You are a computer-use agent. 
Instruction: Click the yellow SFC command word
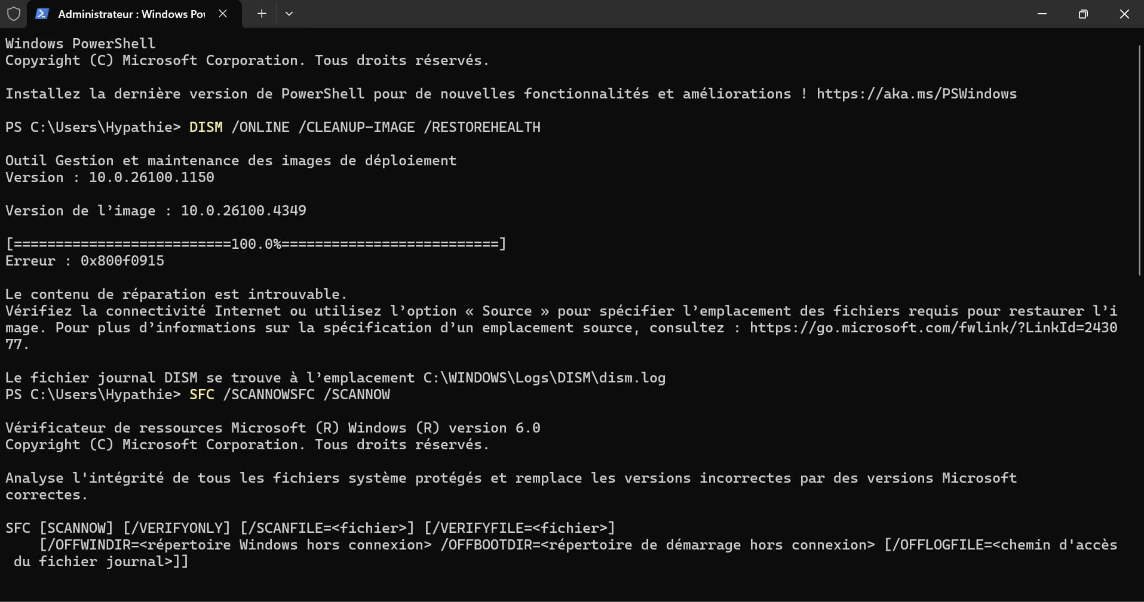point(201,394)
